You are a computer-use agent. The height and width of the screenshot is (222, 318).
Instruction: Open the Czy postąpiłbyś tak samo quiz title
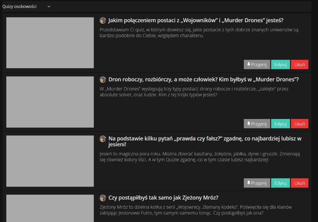pyautogui.click(x=163, y=198)
